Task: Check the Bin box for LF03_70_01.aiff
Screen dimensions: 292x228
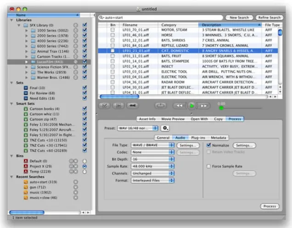Action: [112, 30]
